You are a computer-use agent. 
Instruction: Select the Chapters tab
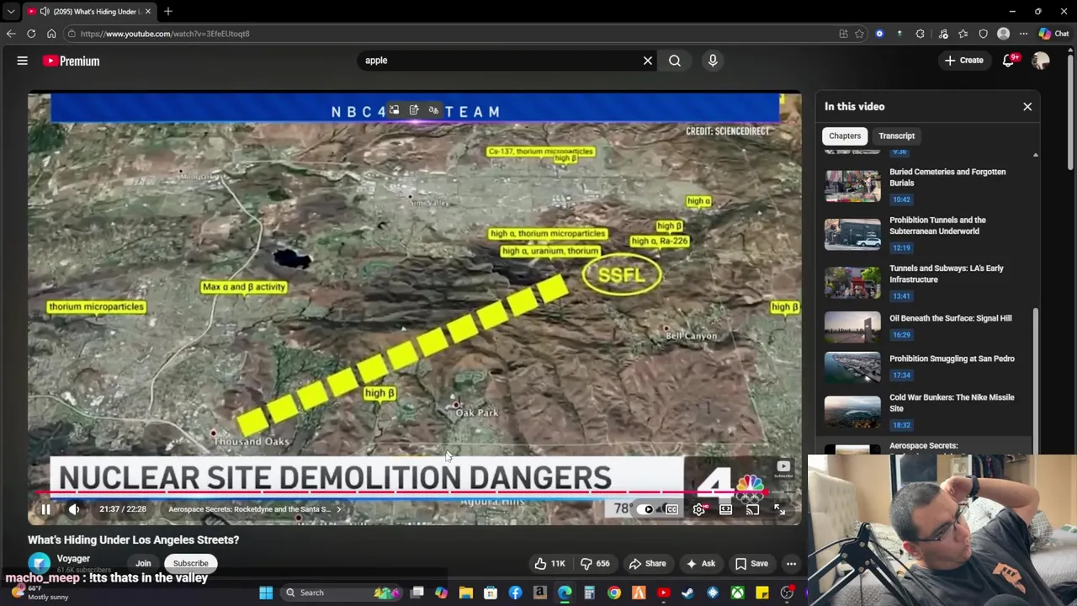point(845,136)
